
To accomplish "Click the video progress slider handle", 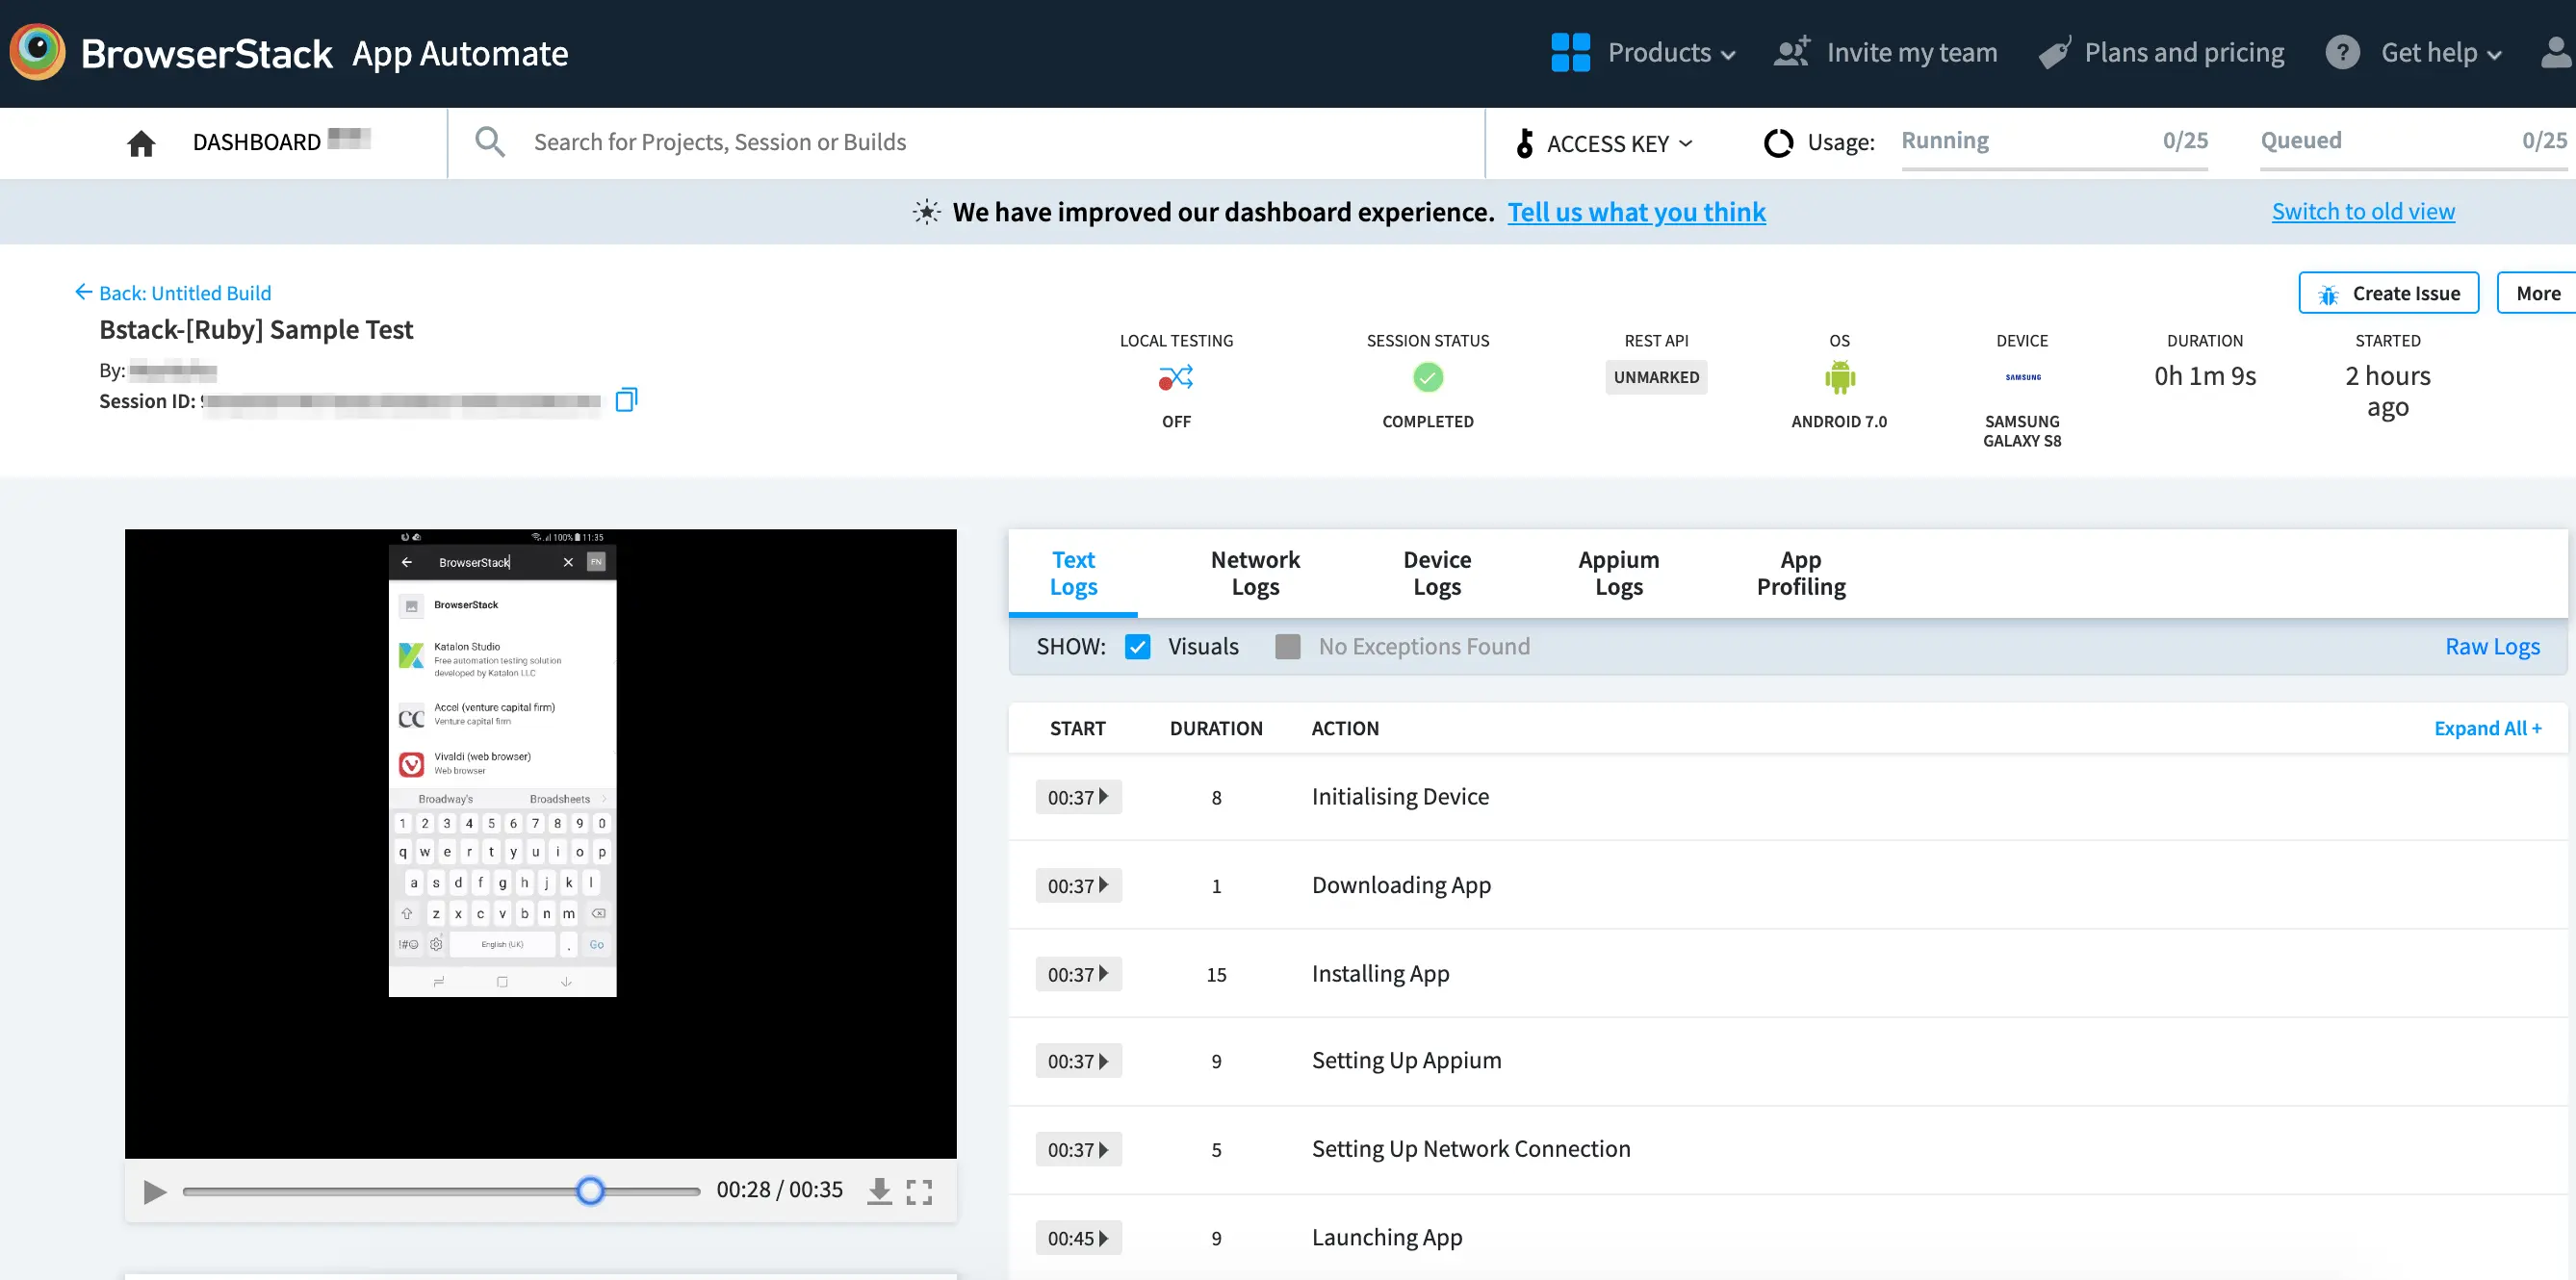I will (x=590, y=1191).
